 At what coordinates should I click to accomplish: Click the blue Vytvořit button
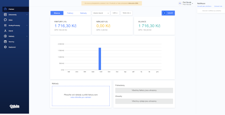[x=168, y=13]
